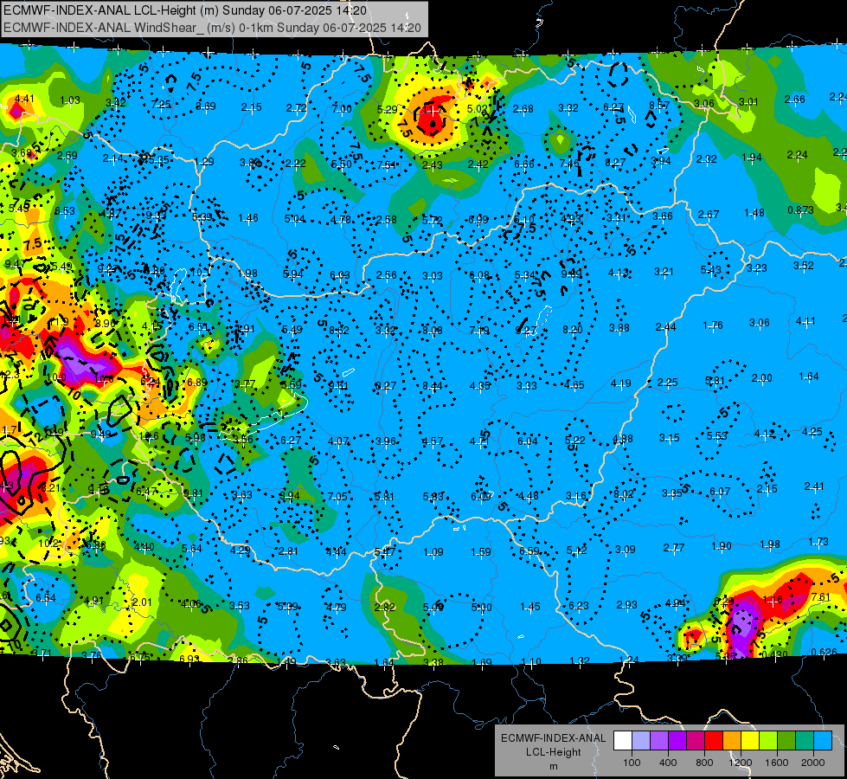Viewport: 847px width, 779px height.
Task: Click the wind shear value '2.93'
Action: point(626,604)
